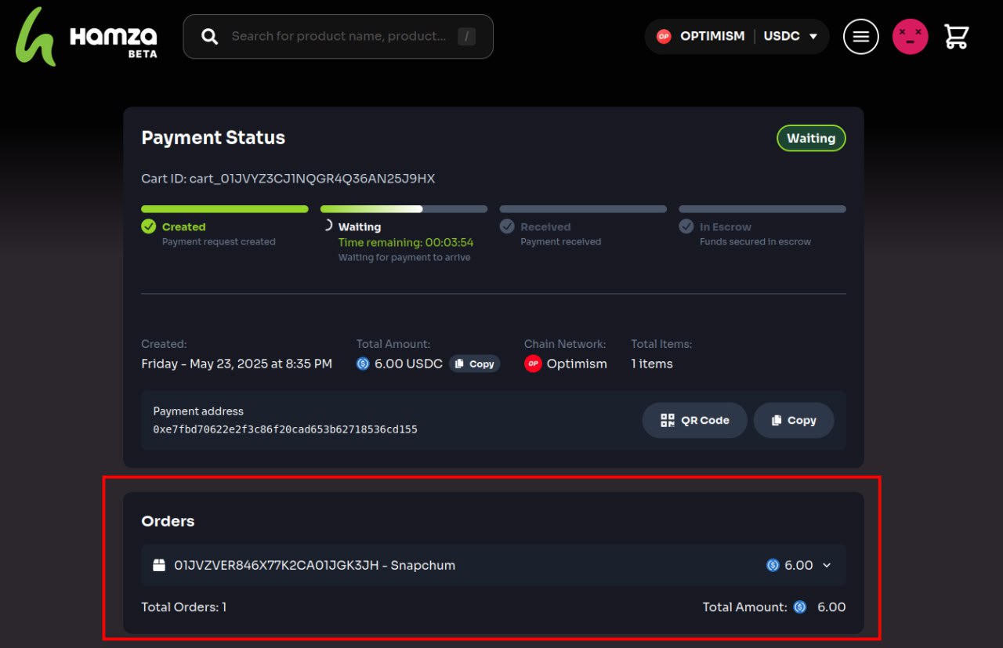1003x648 pixels.
Task: Copy the 6.00 USDC total amount
Action: [x=475, y=363]
